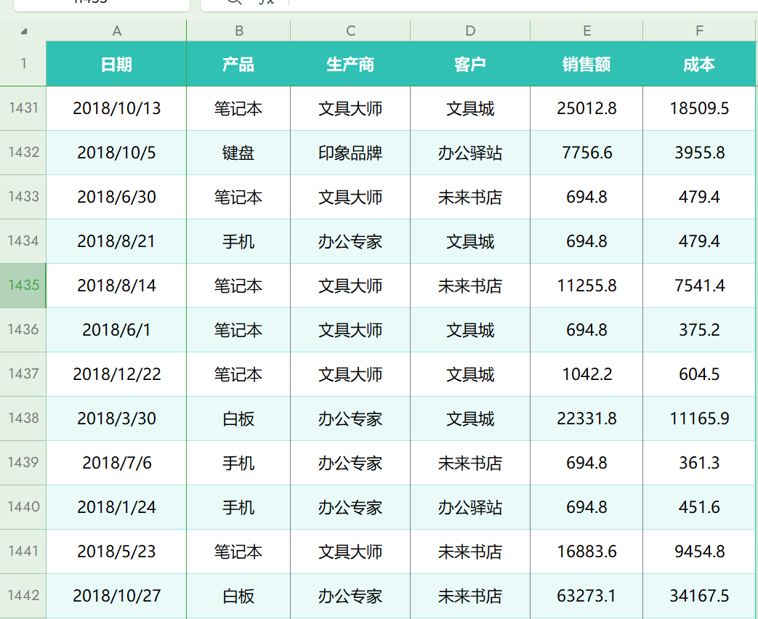758x619 pixels.
Task: Select column D header
Action: pos(470,31)
